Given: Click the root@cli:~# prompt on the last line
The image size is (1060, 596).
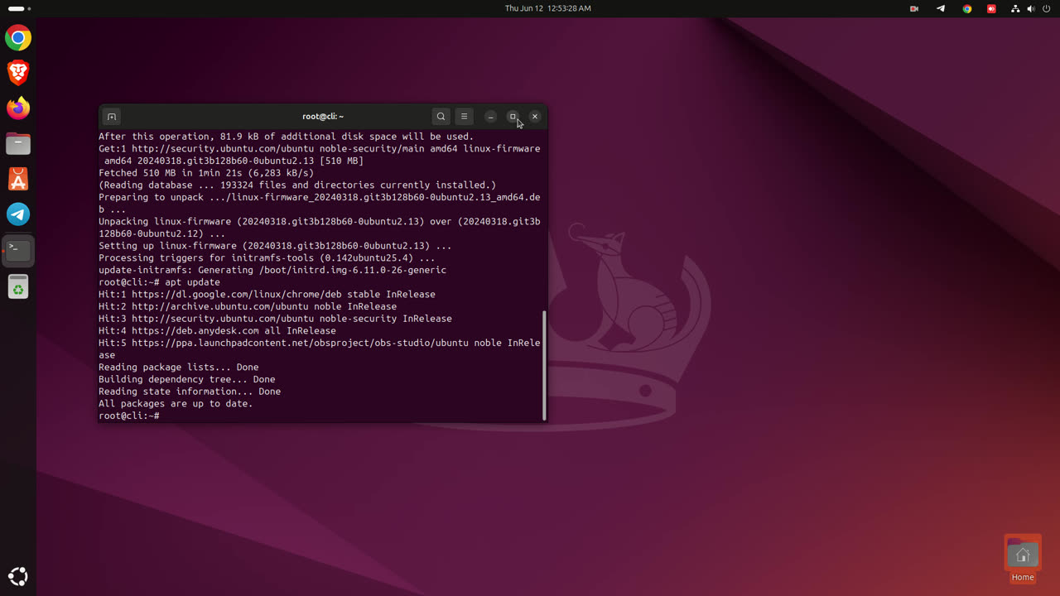Looking at the screenshot, I should 129,416.
